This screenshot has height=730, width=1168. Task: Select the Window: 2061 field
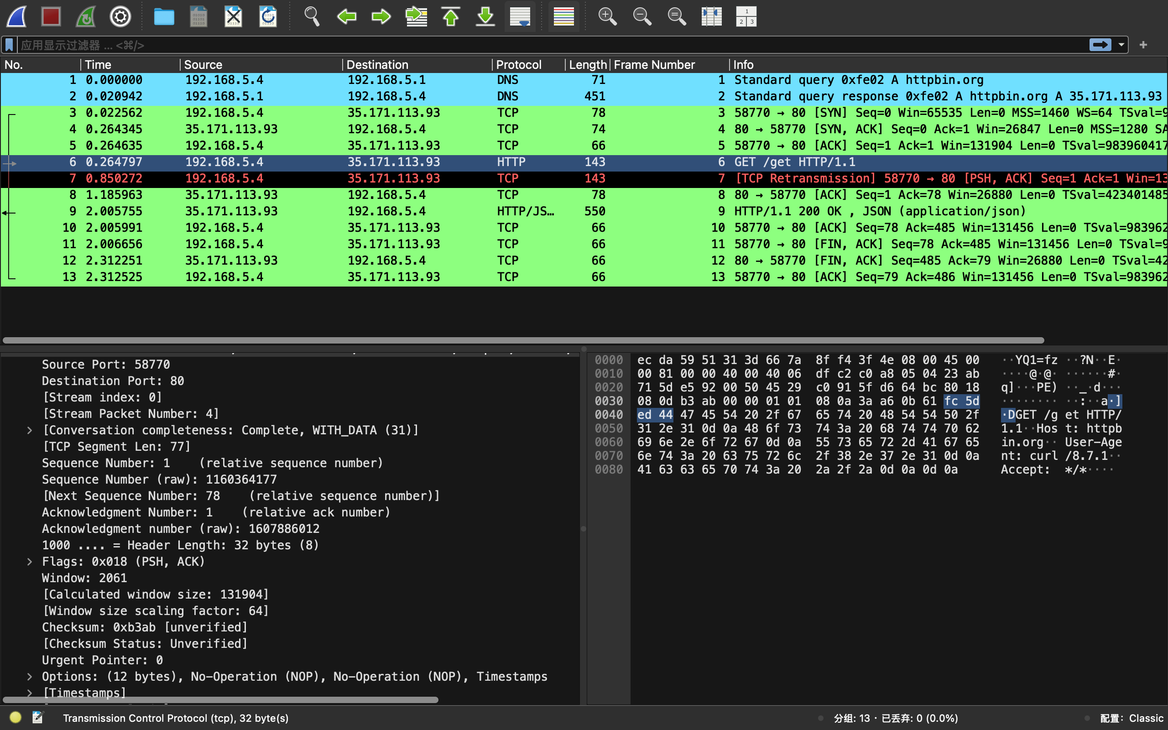click(84, 578)
